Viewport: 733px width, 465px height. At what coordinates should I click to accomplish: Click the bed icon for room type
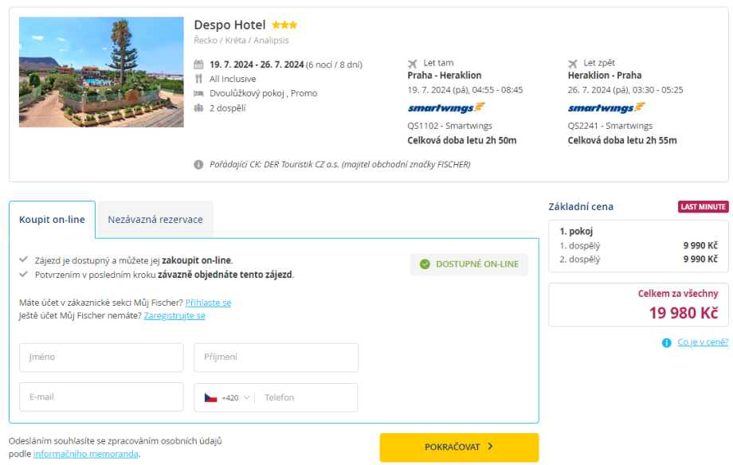pyautogui.click(x=199, y=93)
